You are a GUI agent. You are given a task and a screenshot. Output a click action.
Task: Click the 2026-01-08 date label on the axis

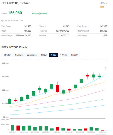91,132
